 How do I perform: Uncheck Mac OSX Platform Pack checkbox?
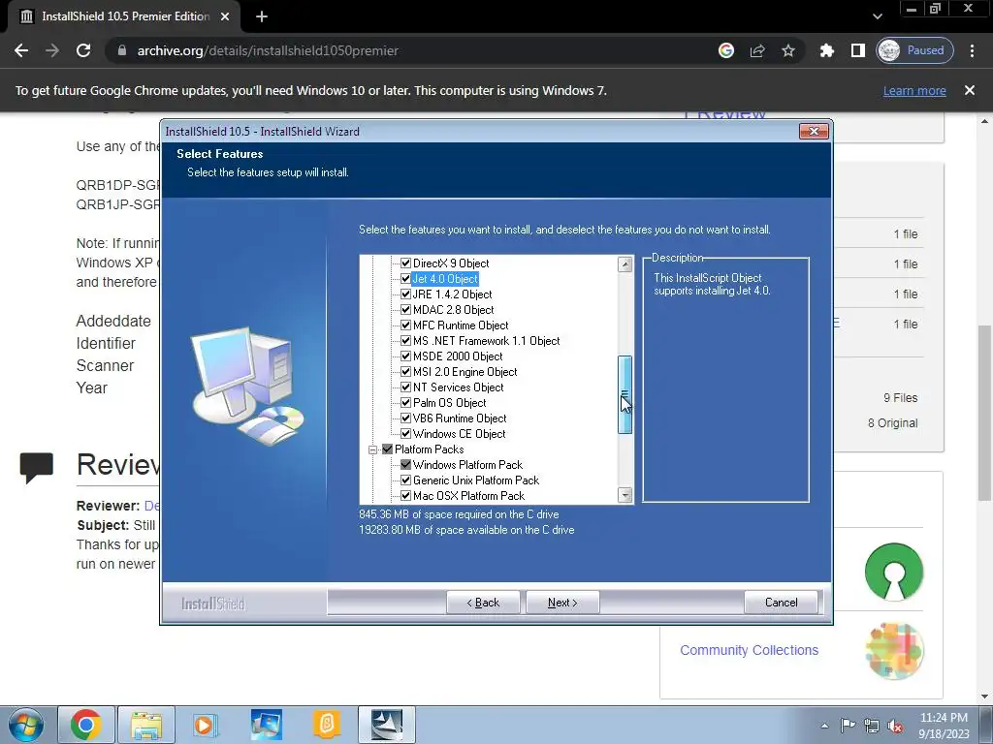[x=406, y=496]
